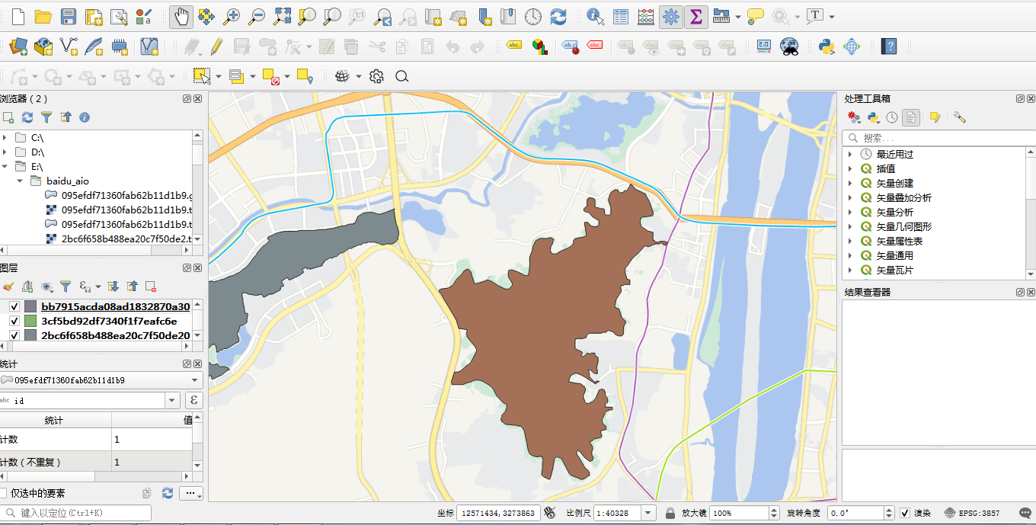Open layer diagram options icon
The height and width of the screenshot is (525, 1036).
540,46
